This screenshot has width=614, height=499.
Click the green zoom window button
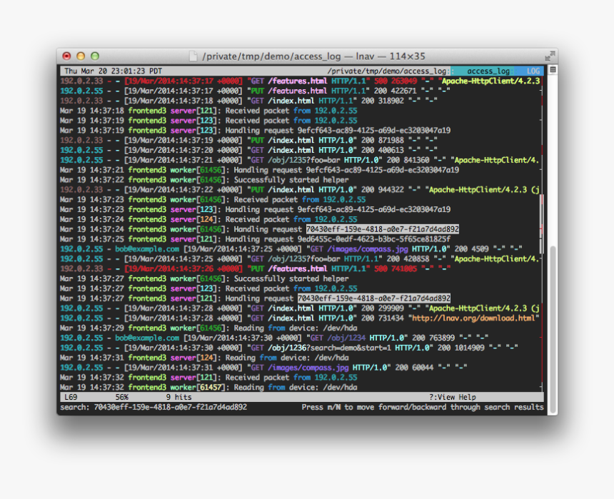pos(95,56)
